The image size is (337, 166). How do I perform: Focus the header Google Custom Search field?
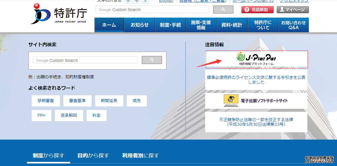tap(152, 10)
